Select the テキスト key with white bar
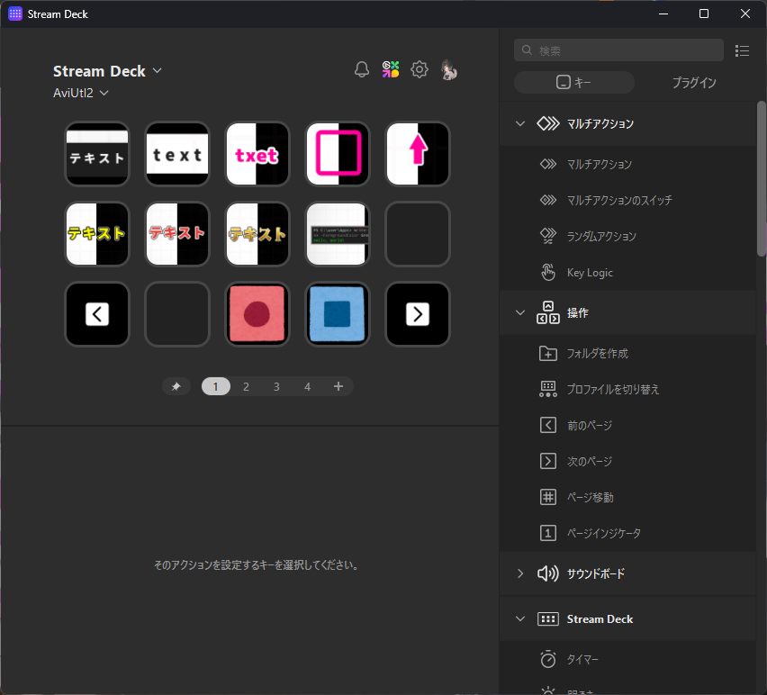 97,154
